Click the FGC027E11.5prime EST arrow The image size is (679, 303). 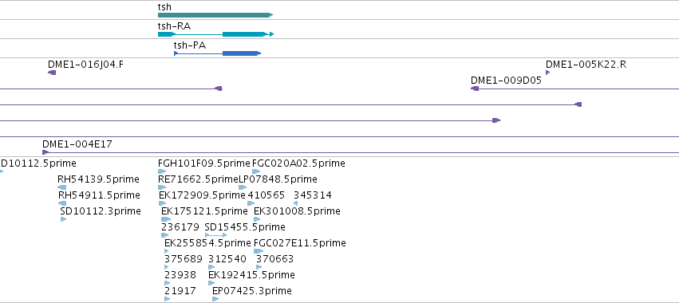259,251
